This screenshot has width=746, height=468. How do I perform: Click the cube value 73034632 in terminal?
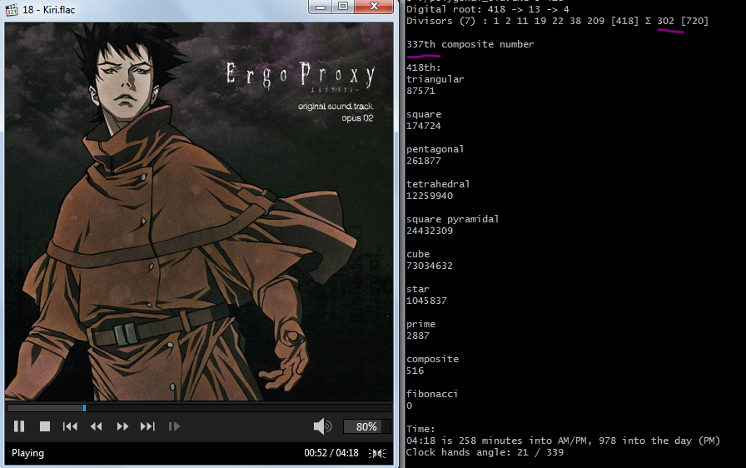coord(430,266)
